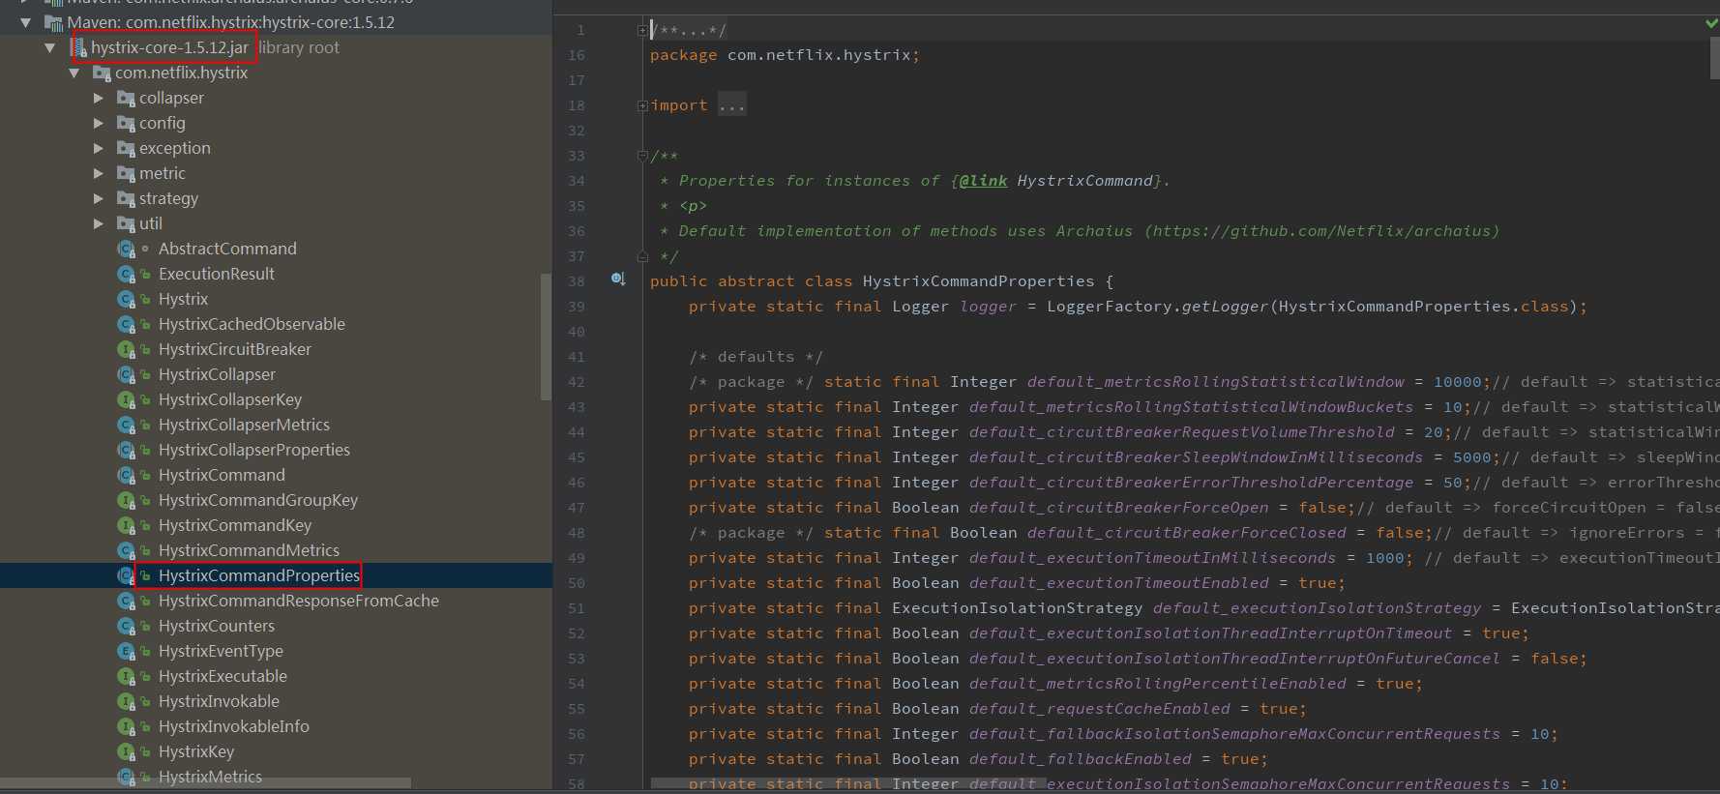Click the AbstractCommand class icon

pos(126,249)
